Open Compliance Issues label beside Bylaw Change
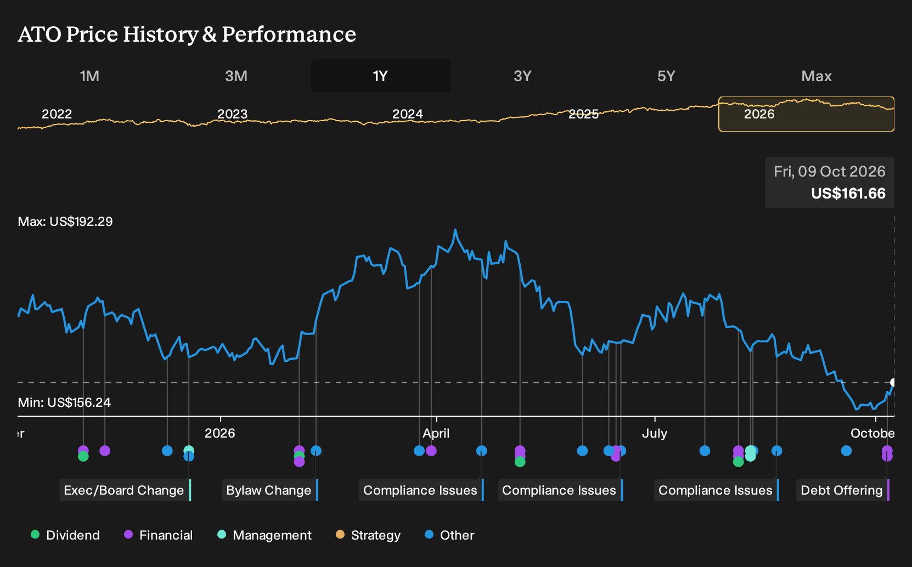The width and height of the screenshot is (912, 567). [421, 490]
